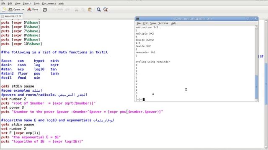This screenshot has width=268, height=150.
Task: Click the 'puts "logarithm of $E' line
Action: coord(42,142)
